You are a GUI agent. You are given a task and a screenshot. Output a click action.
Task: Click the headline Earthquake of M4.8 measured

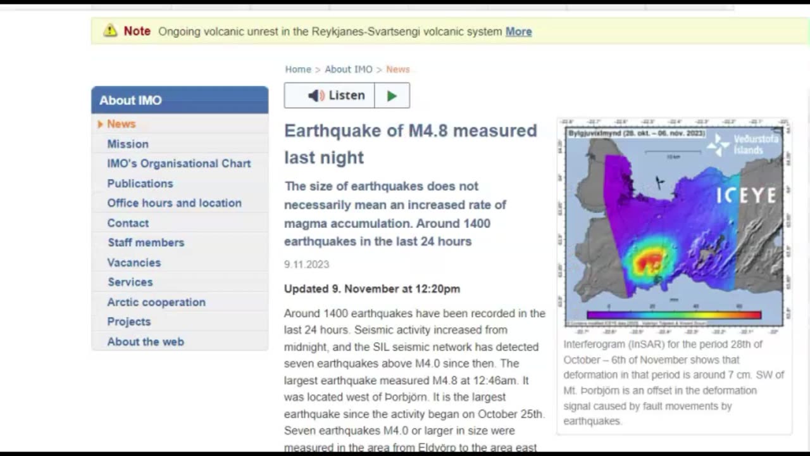(411, 144)
